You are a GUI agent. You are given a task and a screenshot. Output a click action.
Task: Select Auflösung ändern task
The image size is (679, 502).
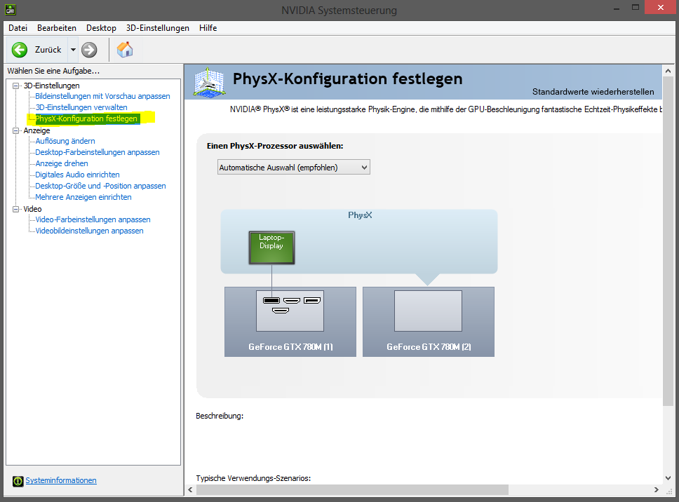point(65,141)
